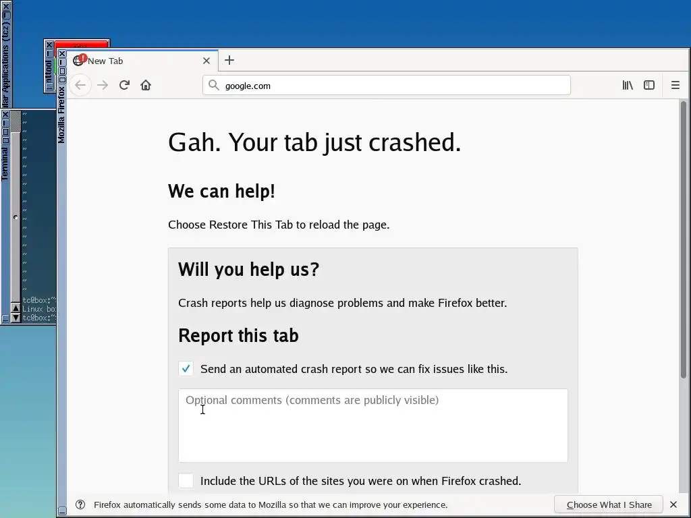Click the Firefox page vertical scrollbar thumb
Viewport: 691px width, 518px height.
[683, 240]
